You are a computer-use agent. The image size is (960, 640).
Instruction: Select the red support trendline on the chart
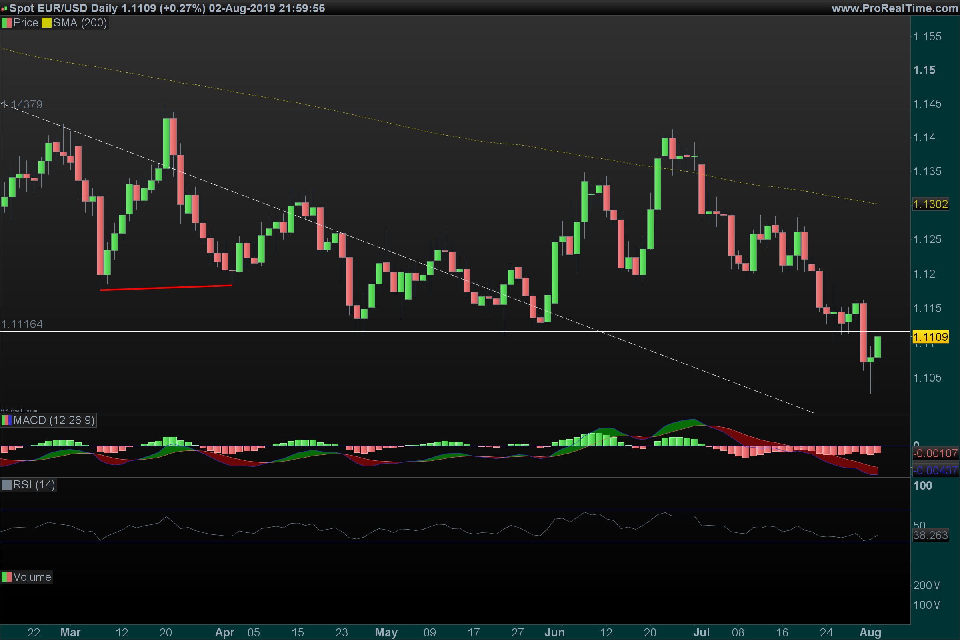coord(166,288)
